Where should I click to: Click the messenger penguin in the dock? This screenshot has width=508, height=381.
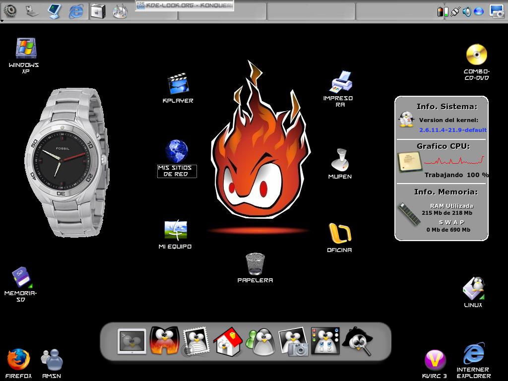[260, 342]
